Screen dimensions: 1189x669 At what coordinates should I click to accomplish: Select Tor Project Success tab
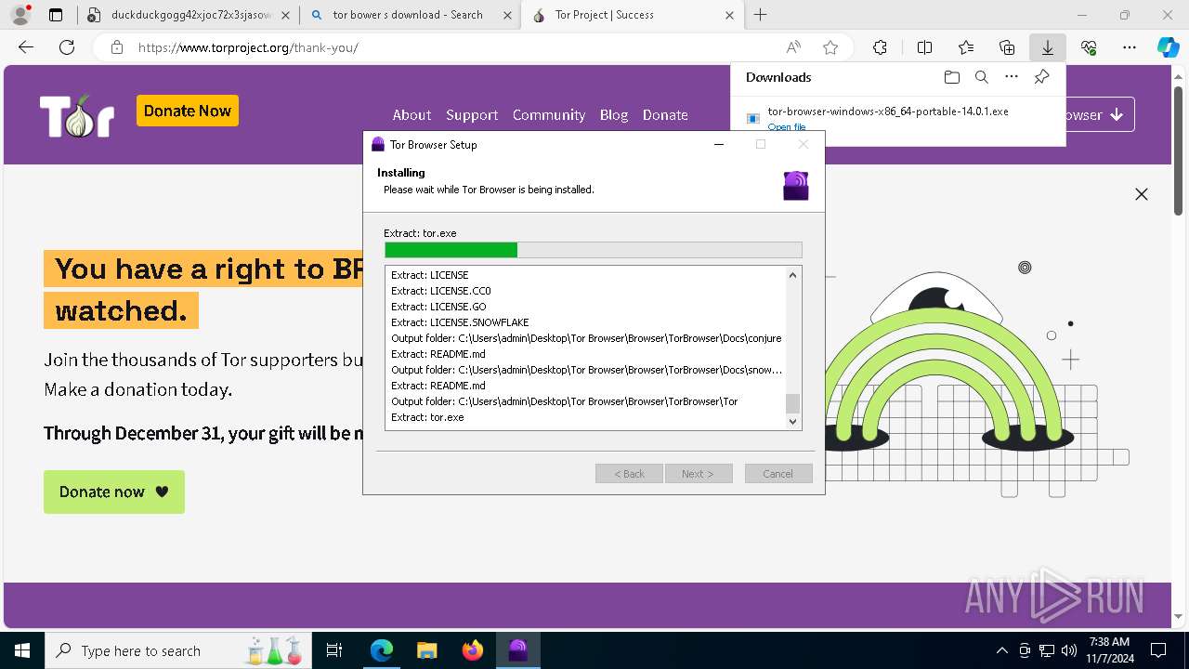[x=632, y=15]
